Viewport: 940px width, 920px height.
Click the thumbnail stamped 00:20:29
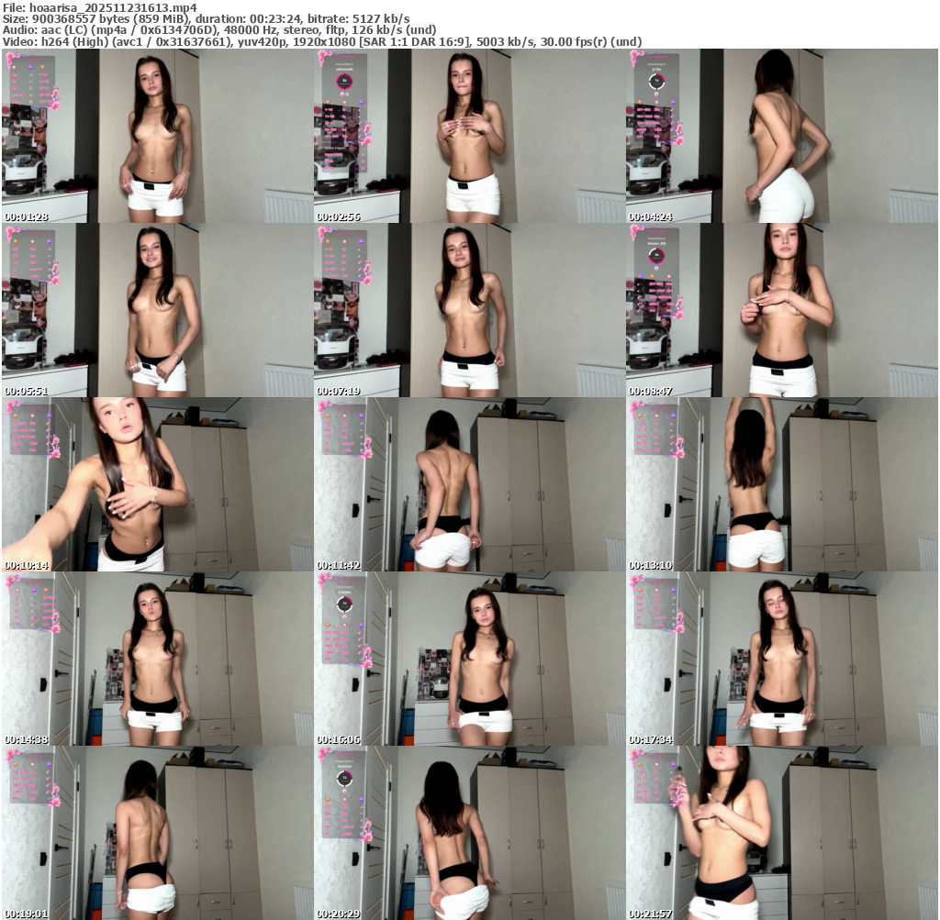coord(470,833)
